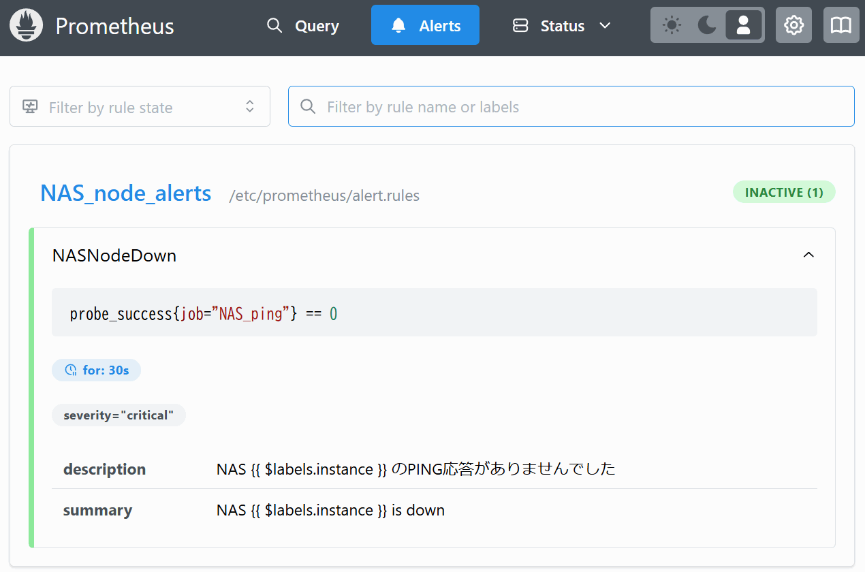865x572 pixels.
Task: Click the summary annotation label
Action: click(x=97, y=510)
